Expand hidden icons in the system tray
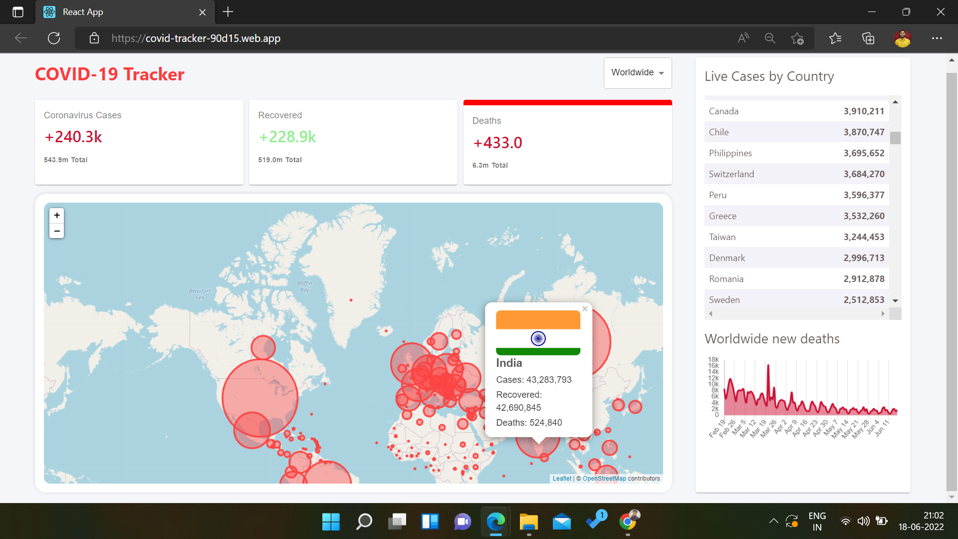The height and width of the screenshot is (539, 958). pyautogui.click(x=773, y=521)
